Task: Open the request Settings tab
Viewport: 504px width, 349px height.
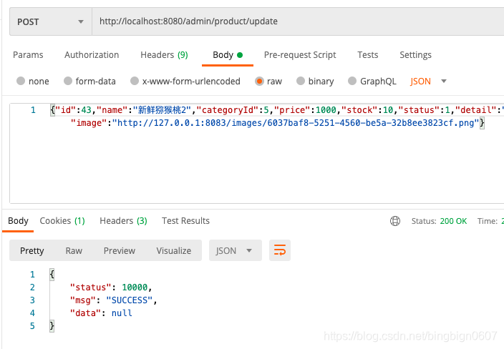Action: tap(415, 55)
